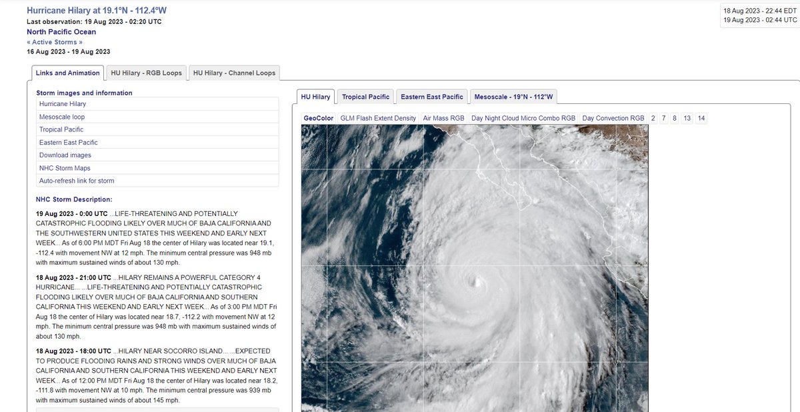Select the Tropical Pacific image tab
The image size is (800, 412).
point(364,97)
